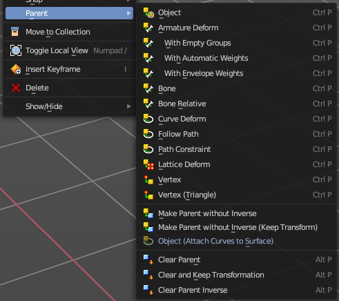Click the Make Parent without Inverse icon
This screenshot has height=301, width=339.
click(x=148, y=213)
